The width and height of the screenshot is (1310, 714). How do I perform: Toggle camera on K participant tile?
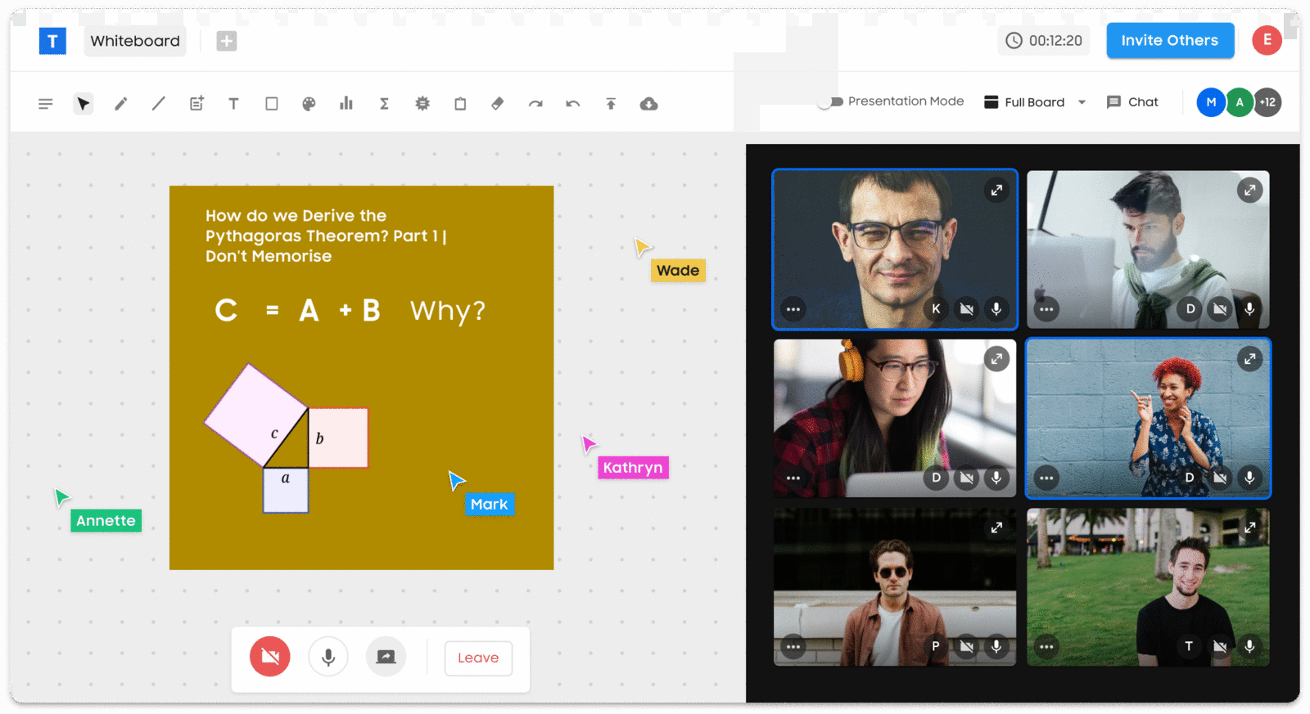click(x=967, y=309)
